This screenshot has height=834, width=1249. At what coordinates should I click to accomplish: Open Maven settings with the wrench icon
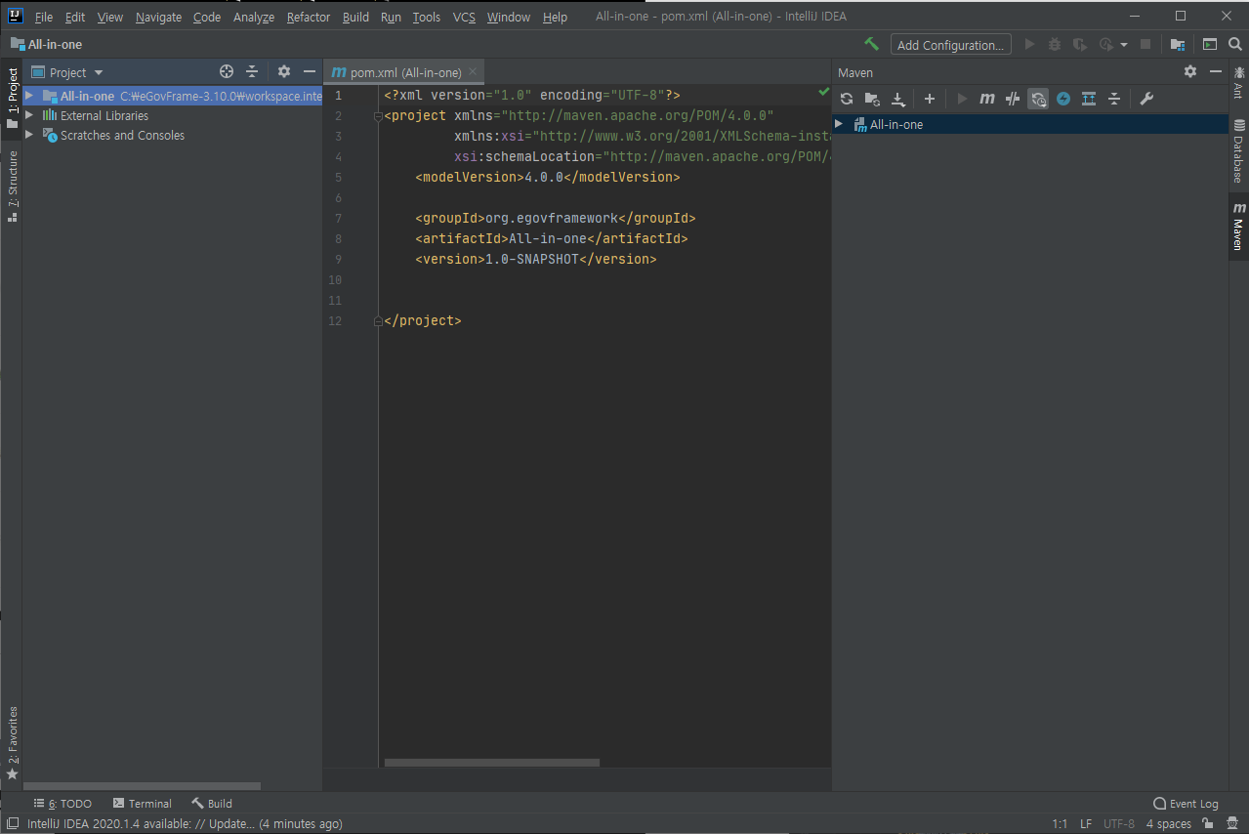coord(1146,98)
